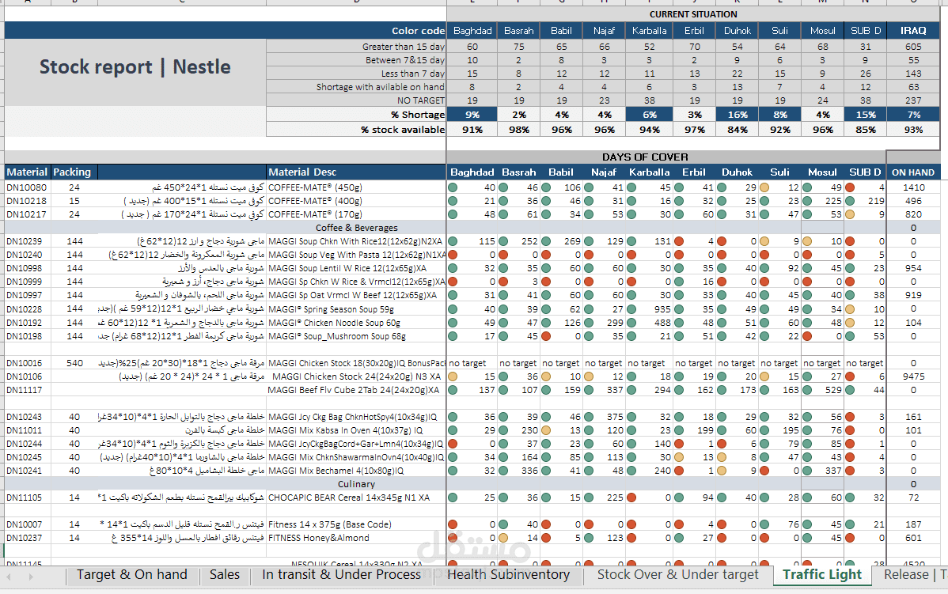
Task: Click the CURRENT SITUATION header
Action: [693, 14]
